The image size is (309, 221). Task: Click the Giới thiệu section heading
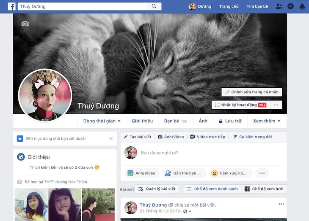pos(39,157)
